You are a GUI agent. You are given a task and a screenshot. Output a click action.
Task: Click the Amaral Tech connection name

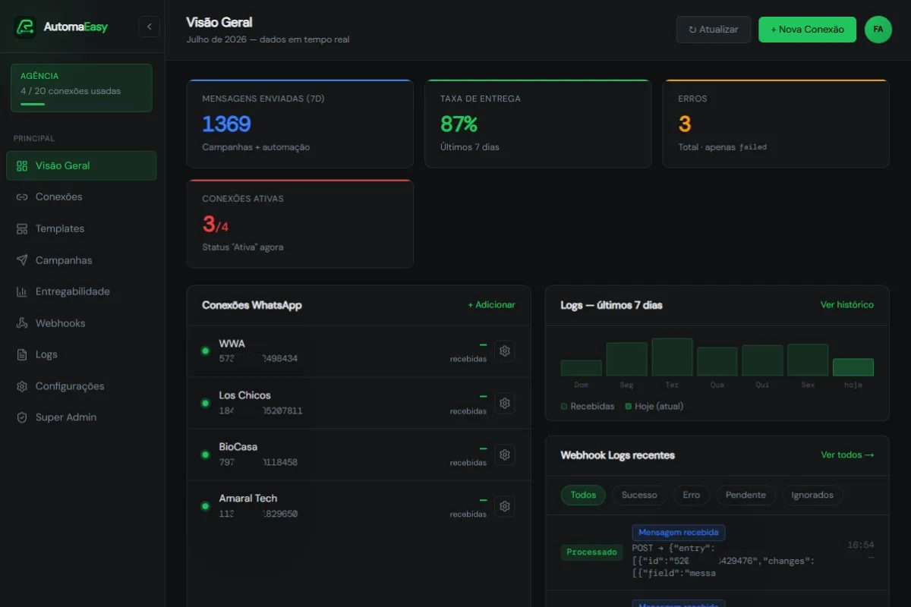coord(248,498)
